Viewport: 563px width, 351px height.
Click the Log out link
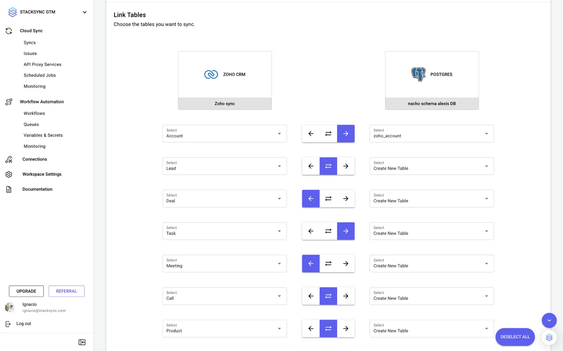pyautogui.click(x=24, y=324)
